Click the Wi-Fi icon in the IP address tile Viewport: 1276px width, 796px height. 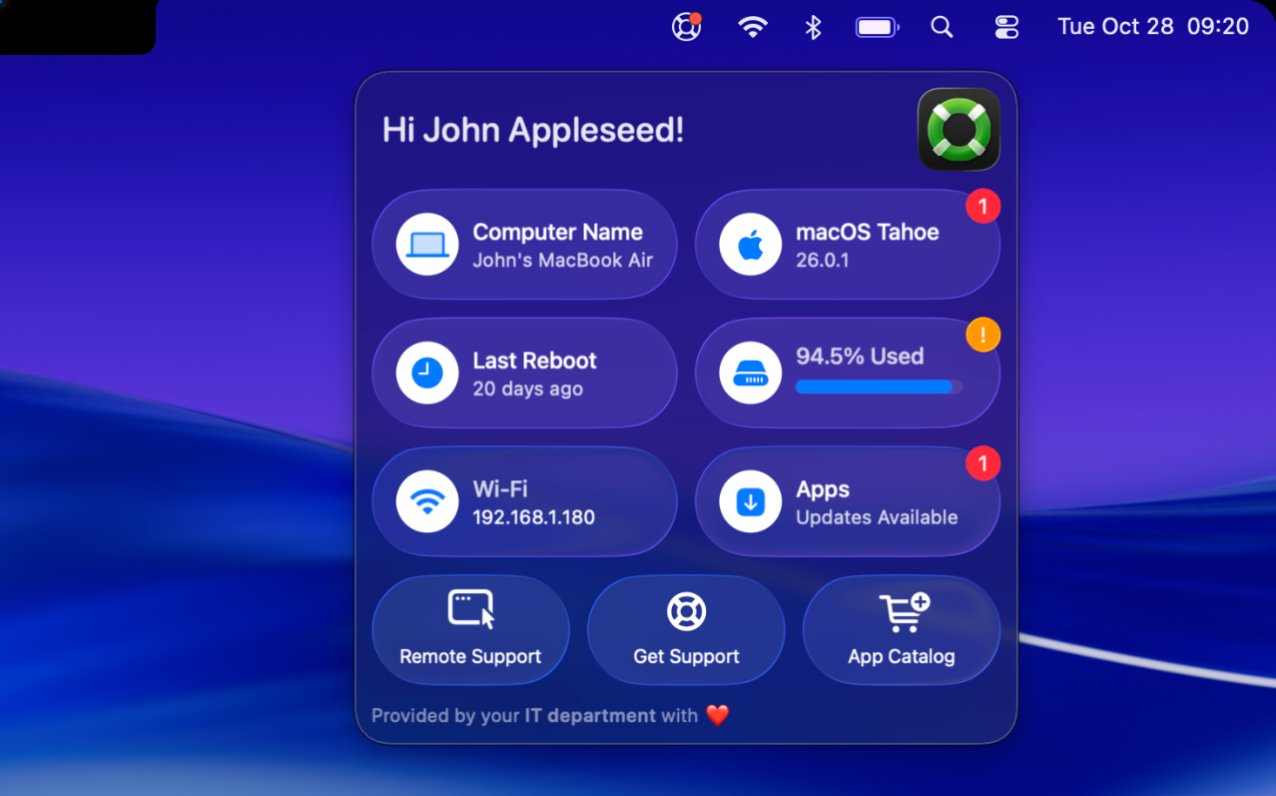pyautogui.click(x=427, y=501)
